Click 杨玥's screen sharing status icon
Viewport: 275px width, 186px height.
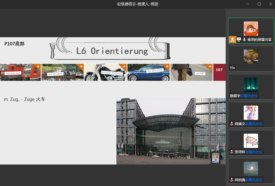pos(239,40)
